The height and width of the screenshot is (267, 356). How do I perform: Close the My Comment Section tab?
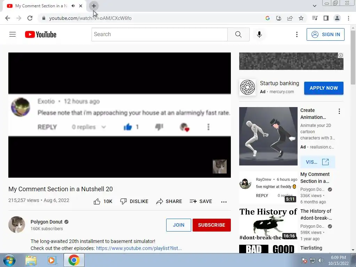pos(81,6)
